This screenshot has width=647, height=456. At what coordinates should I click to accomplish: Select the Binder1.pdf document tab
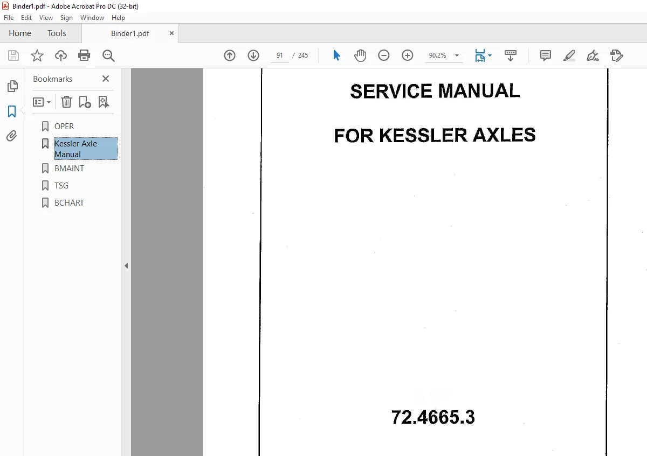[x=130, y=33]
